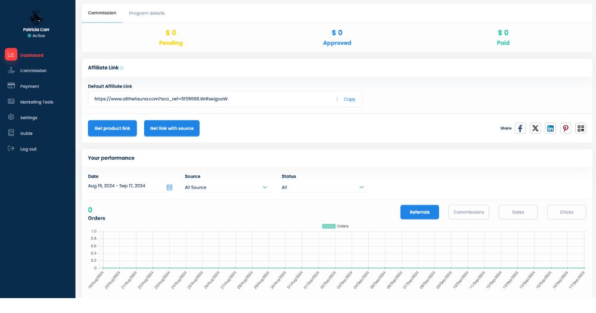Screen dimensions: 596x313
Task: Share affiliate link on X
Action: 535,128
